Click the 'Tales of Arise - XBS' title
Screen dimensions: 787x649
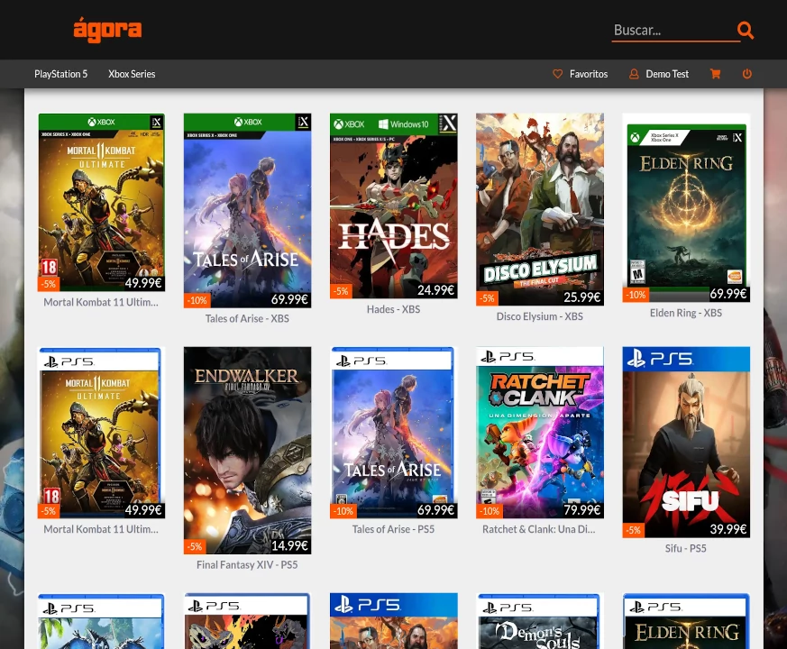point(247,319)
